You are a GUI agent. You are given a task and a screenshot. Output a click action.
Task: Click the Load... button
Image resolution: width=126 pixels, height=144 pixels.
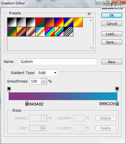click(112, 34)
